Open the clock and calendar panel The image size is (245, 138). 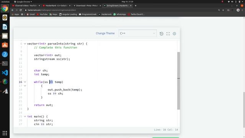127,2
